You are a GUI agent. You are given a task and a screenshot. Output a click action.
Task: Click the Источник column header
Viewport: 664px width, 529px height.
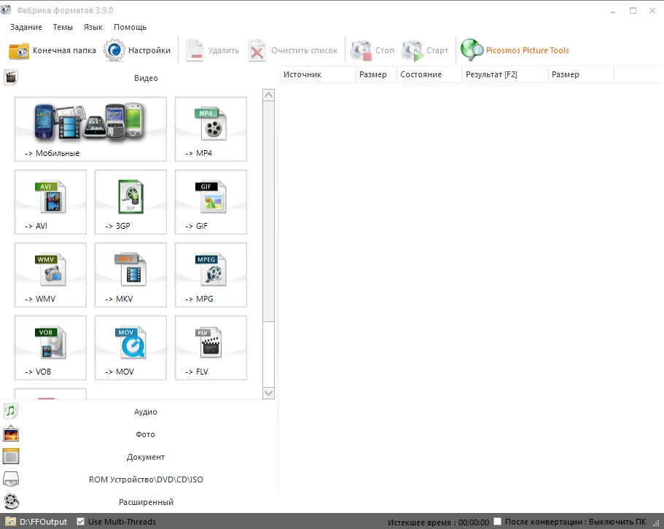click(x=318, y=74)
